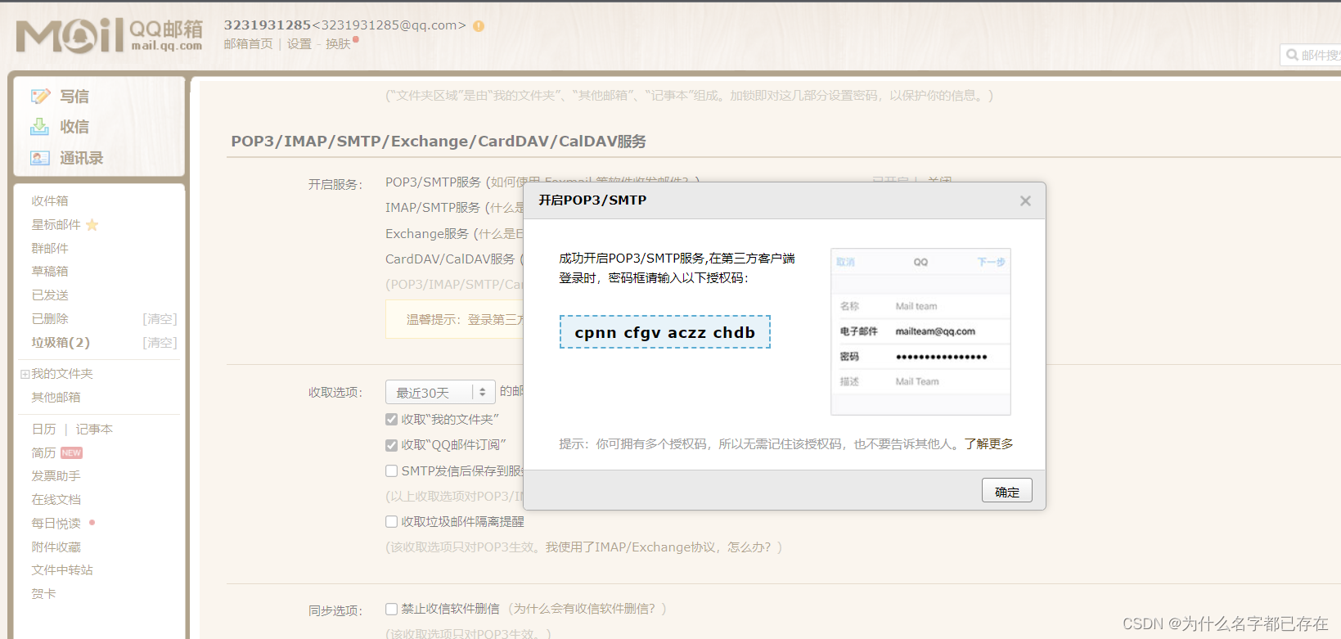Viewport: 1341px width, 639px height.
Task: Open the 垃圾箱(2) spam folder
Action: coord(61,342)
